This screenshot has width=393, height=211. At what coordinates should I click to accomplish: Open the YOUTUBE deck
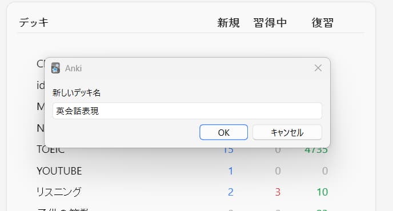pyautogui.click(x=59, y=171)
